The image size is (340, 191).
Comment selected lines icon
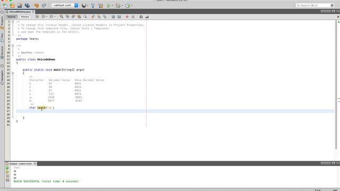pos(141,16)
